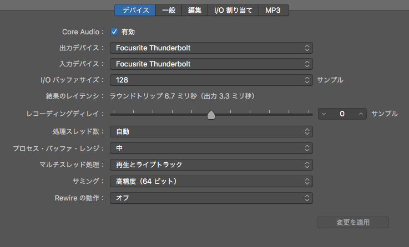Screen dimensions: 409x247
Task: Open the 入力デバイス Focusrite Thunderbolt dropdown
Action: (x=211, y=64)
